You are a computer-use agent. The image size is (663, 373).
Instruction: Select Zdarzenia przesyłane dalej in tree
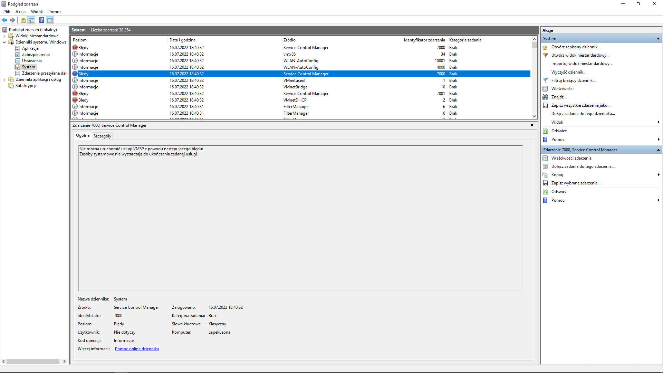click(45, 73)
